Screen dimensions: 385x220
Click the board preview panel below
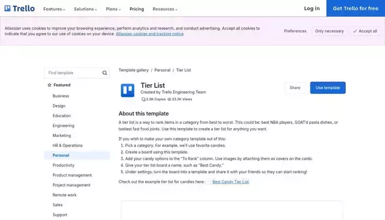point(232,210)
